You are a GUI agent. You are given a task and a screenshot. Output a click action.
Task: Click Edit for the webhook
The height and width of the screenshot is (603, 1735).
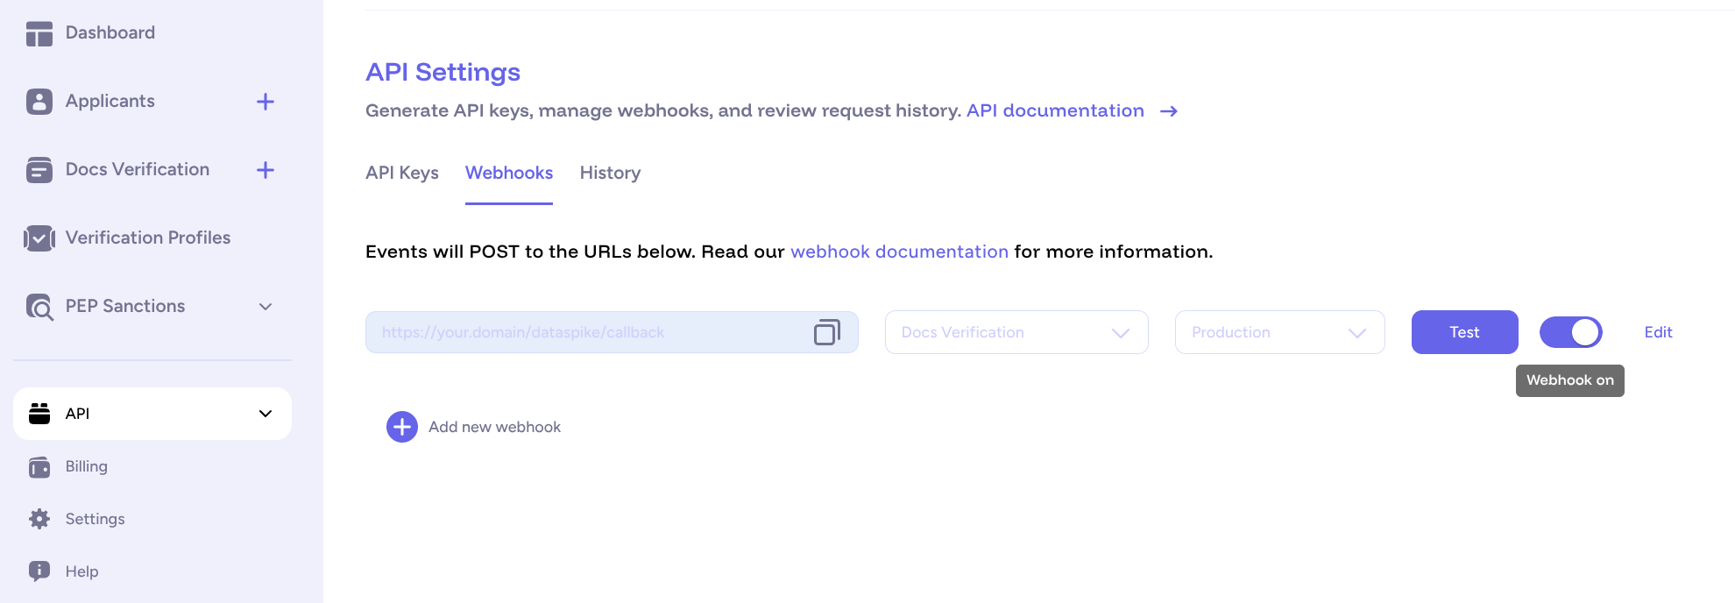[x=1659, y=332]
